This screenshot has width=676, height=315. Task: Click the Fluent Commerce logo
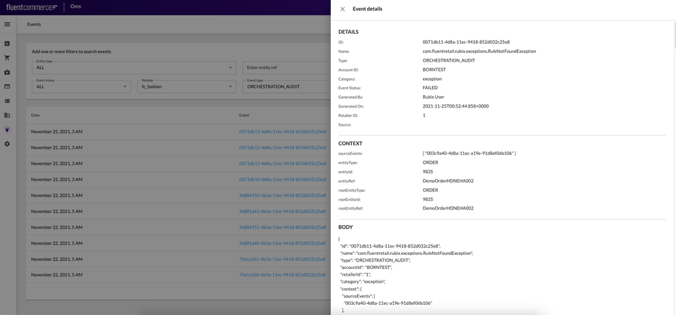pos(31,7)
